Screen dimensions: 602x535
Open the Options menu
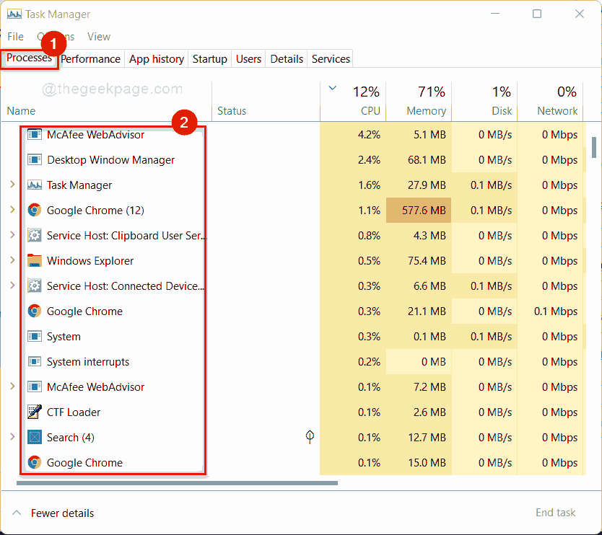pos(56,36)
